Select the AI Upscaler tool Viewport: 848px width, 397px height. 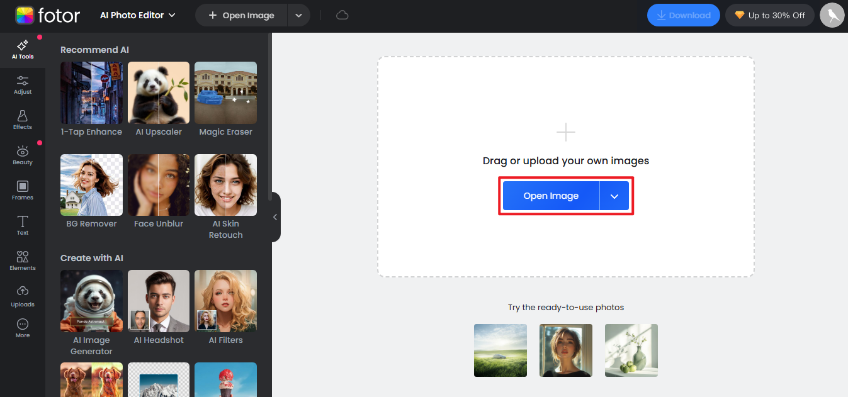pyautogui.click(x=159, y=99)
